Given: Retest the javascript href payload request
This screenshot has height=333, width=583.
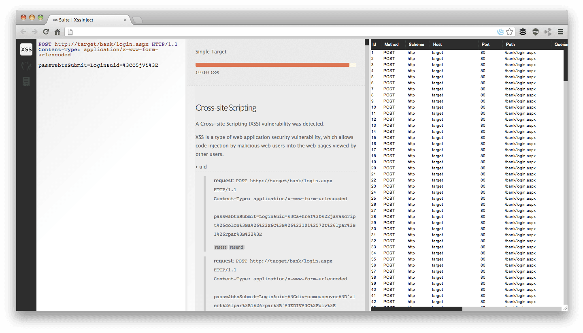Looking at the screenshot, I should coord(221,247).
